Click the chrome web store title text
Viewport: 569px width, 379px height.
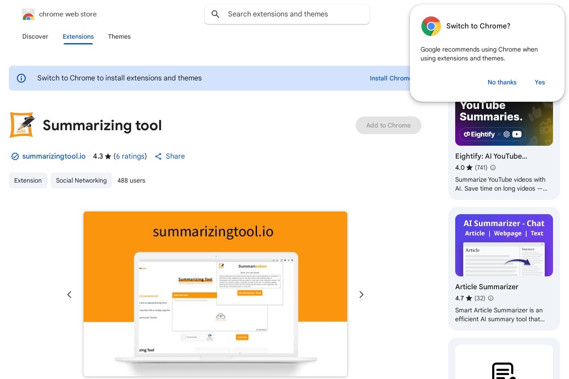click(68, 14)
